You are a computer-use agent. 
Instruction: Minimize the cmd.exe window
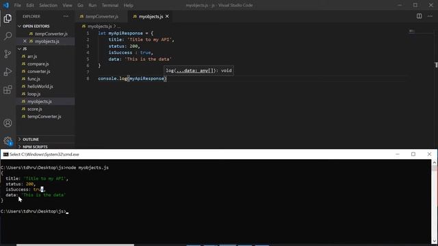click(398, 154)
